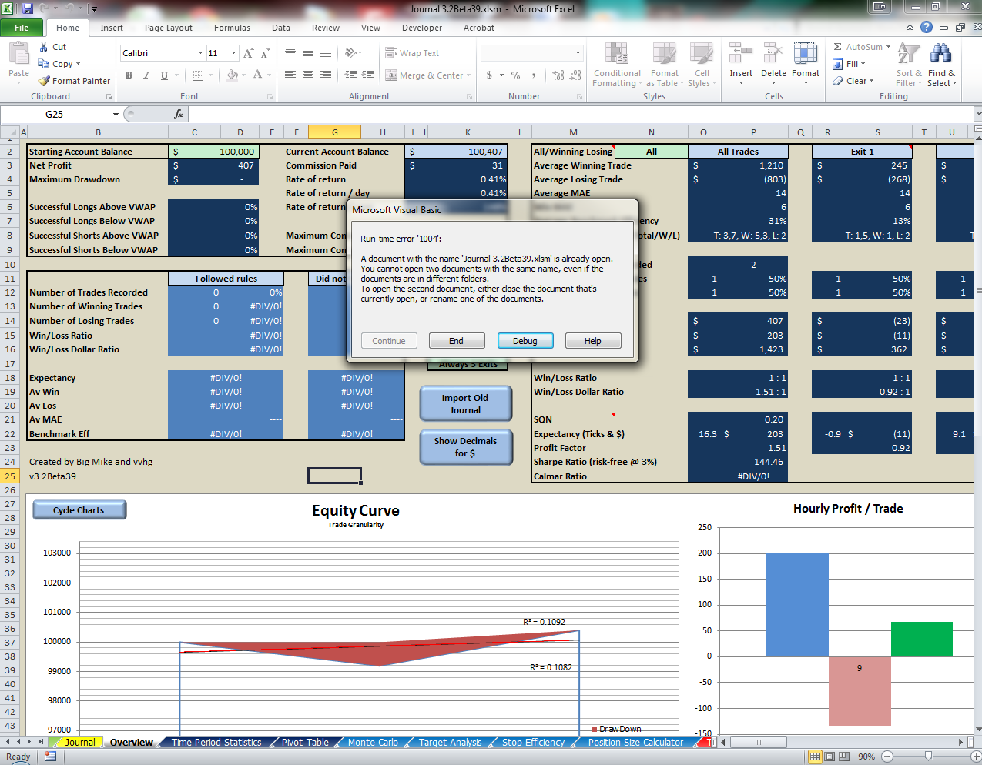Open the Copy dropdown arrow
Image resolution: width=982 pixels, height=765 pixels.
point(78,64)
